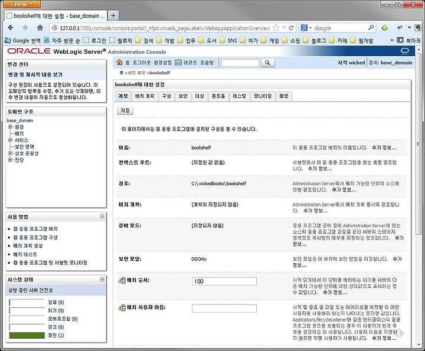Click the 실패 health status bar

(27, 302)
